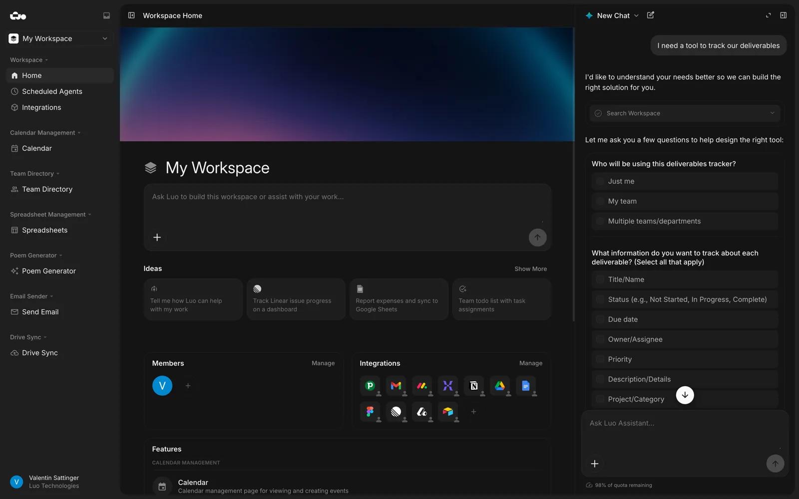Click the new chat compose icon
799x499 pixels.
pos(650,15)
